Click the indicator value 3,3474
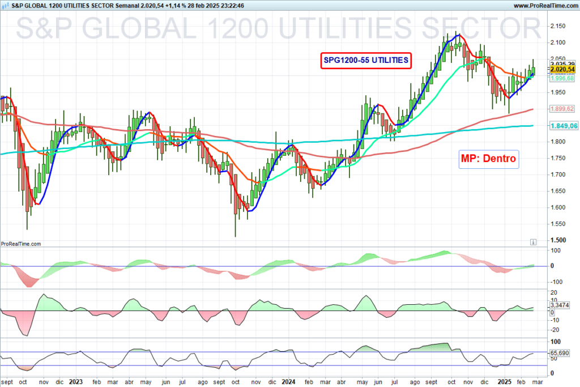This screenshot has width=580, height=387. coord(560,305)
